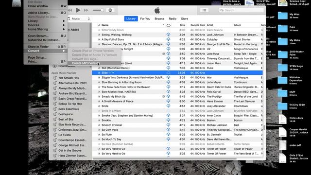311x175 pixels.
Task: Open the more options dots on Slide 1
Action: click(x=112, y=73)
